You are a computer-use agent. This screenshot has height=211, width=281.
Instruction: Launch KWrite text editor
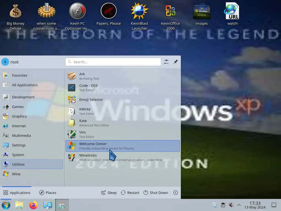point(123,111)
